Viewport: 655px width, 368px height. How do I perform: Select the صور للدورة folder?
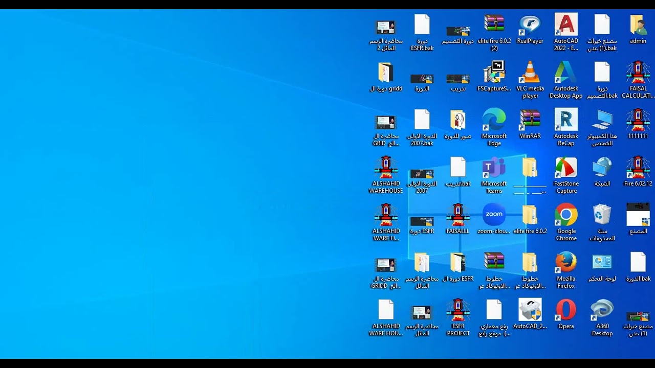click(x=458, y=124)
